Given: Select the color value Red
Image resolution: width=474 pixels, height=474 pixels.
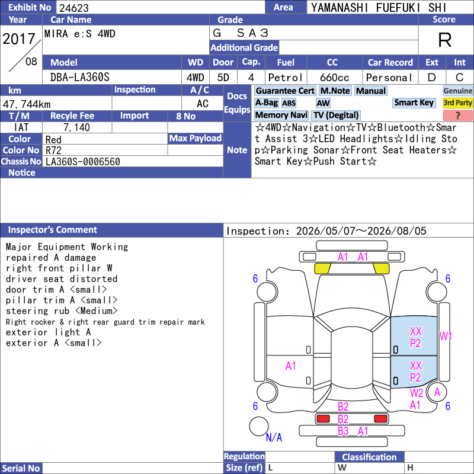Looking at the screenshot, I should pyautogui.click(x=53, y=139).
